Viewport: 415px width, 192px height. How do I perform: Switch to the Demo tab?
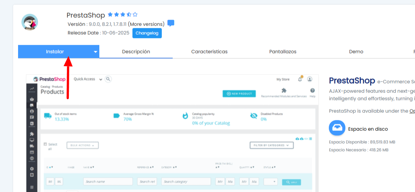[x=356, y=51]
